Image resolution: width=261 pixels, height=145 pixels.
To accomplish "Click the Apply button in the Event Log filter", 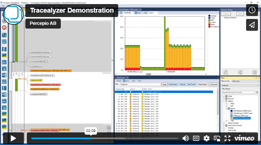I will click(x=164, y=85).
